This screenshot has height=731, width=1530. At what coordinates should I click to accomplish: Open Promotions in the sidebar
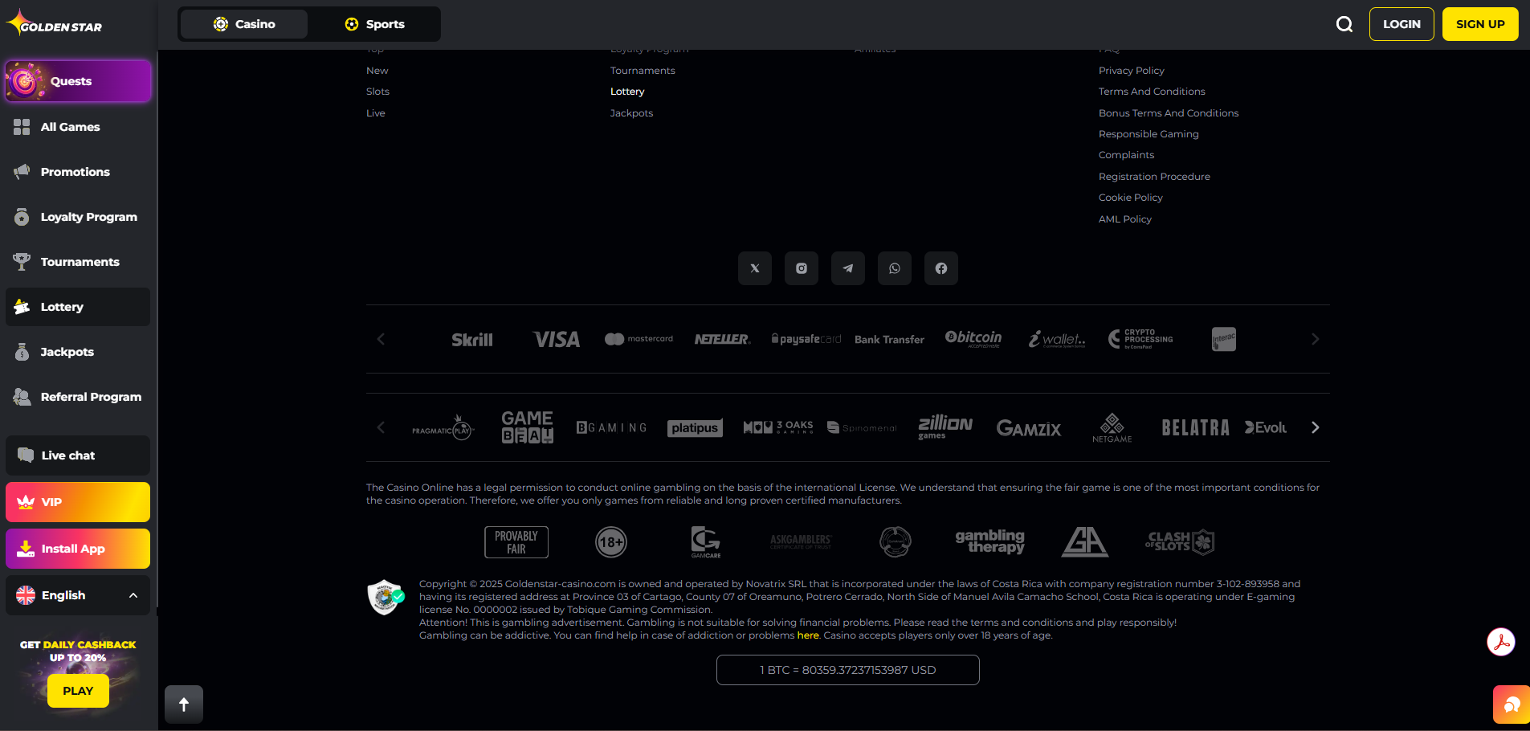(x=78, y=172)
